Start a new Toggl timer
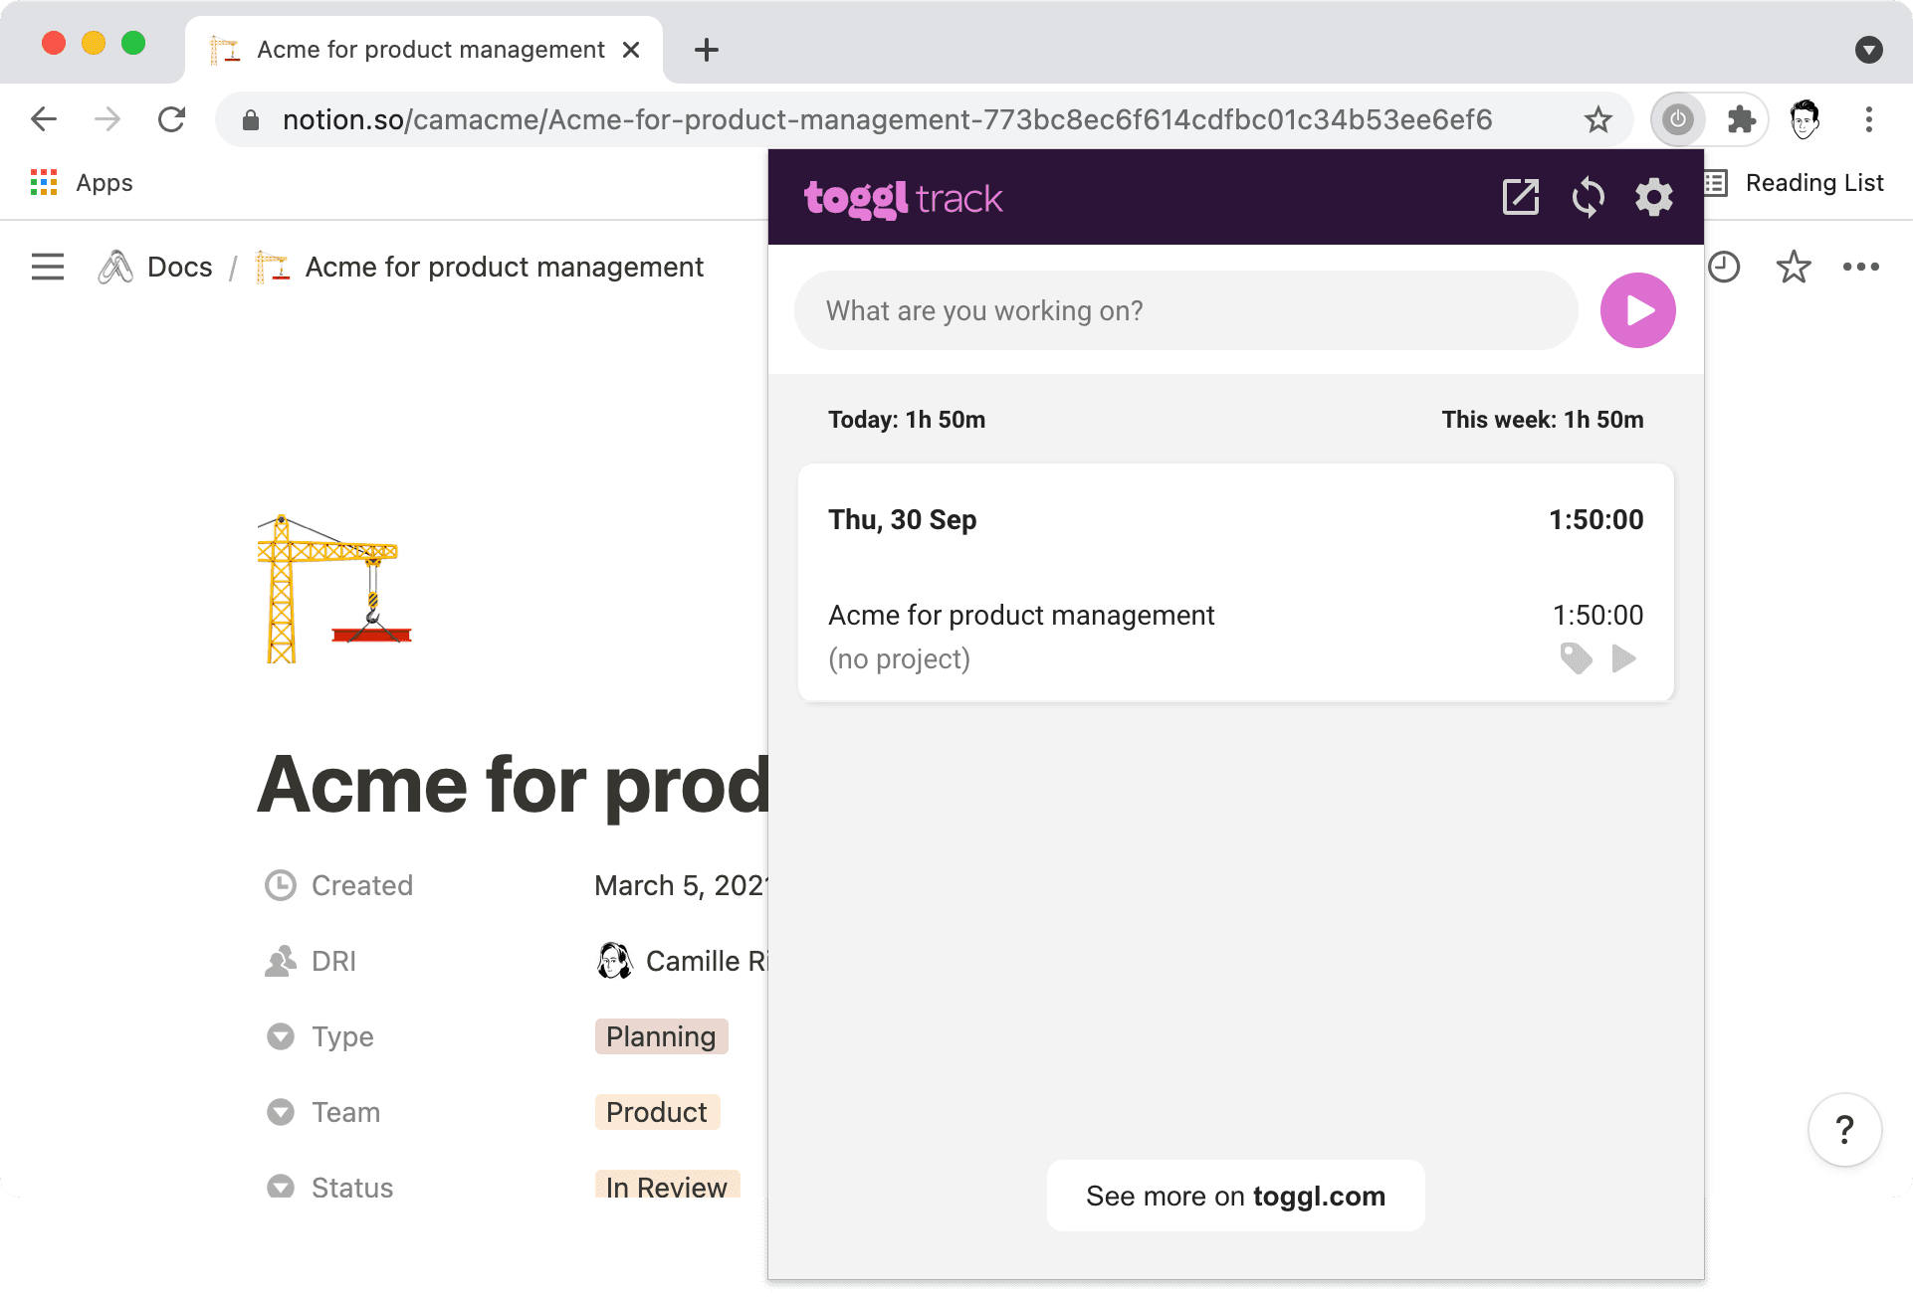Screen dimensions: 1913x1297 (x=1637, y=310)
